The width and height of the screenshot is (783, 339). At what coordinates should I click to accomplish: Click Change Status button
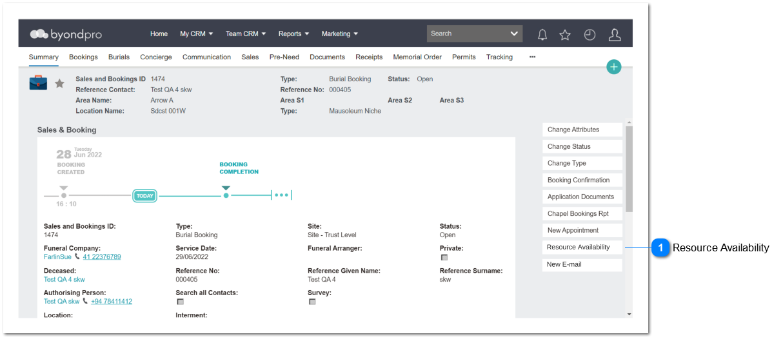click(582, 146)
